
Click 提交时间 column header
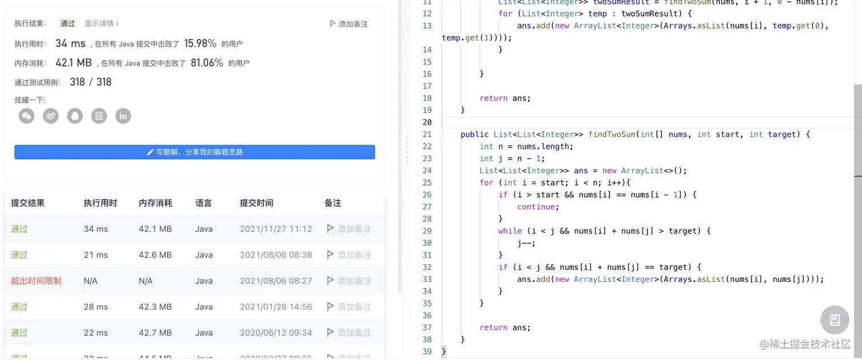(x=257, y=203)
